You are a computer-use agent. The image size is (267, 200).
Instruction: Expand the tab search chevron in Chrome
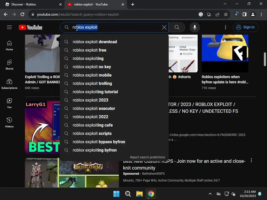tap(225, 4)
